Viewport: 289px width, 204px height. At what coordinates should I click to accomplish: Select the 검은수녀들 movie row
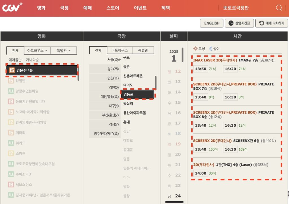tap(42, 70)
